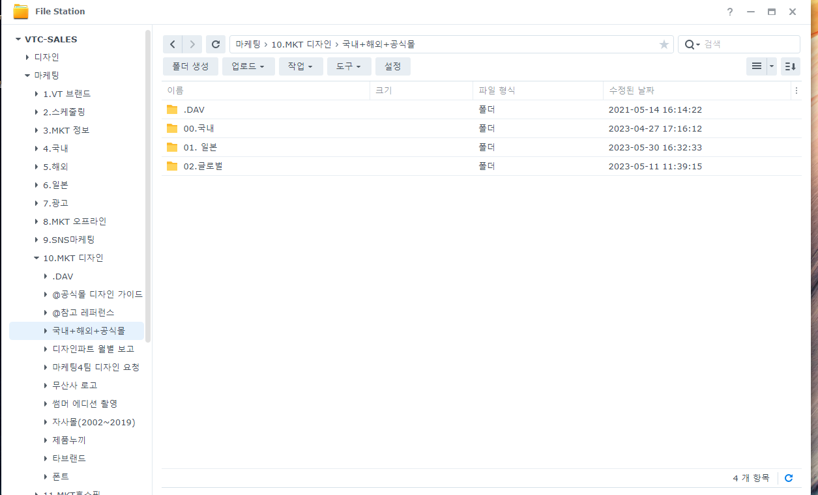This screenshot has width=818, height=495.
Task: Expand the 디자인 sidebar folder
Action: coord(26,57)
